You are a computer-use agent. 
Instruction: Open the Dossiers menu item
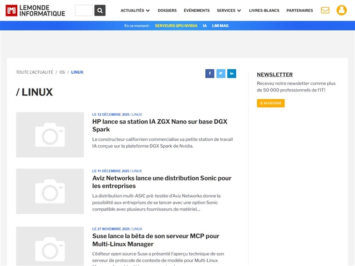[x=167, y=11]
